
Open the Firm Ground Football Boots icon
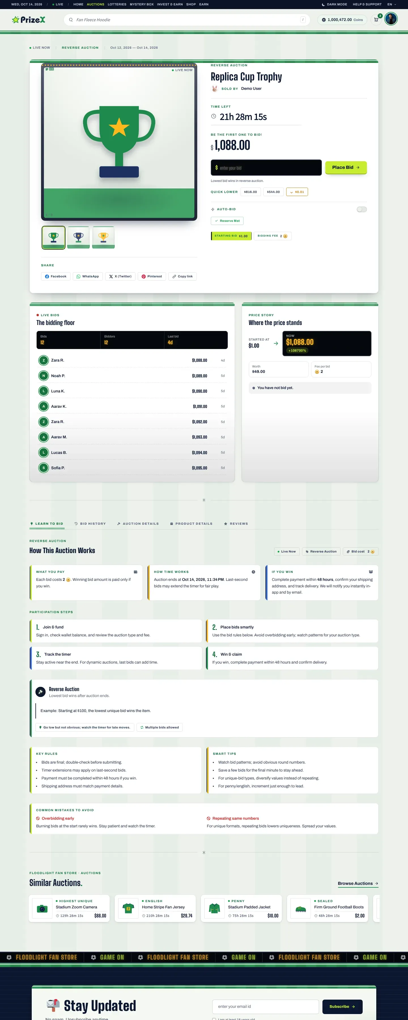tap(301, 909)
